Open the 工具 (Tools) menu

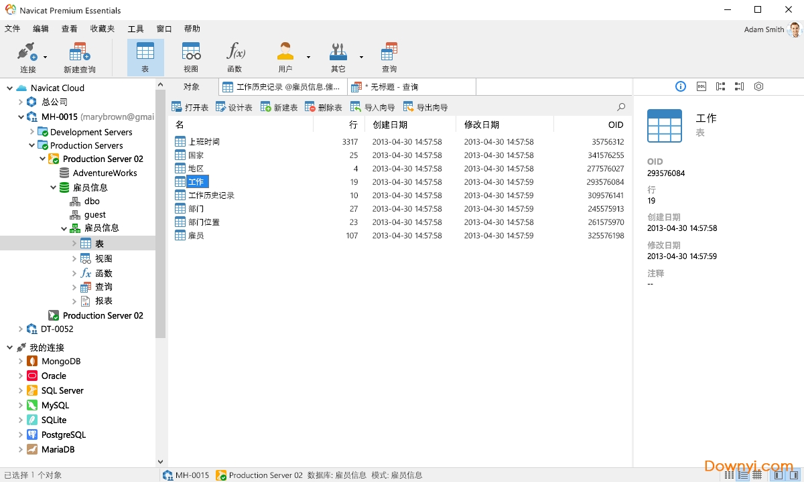[x=136, y=28]
